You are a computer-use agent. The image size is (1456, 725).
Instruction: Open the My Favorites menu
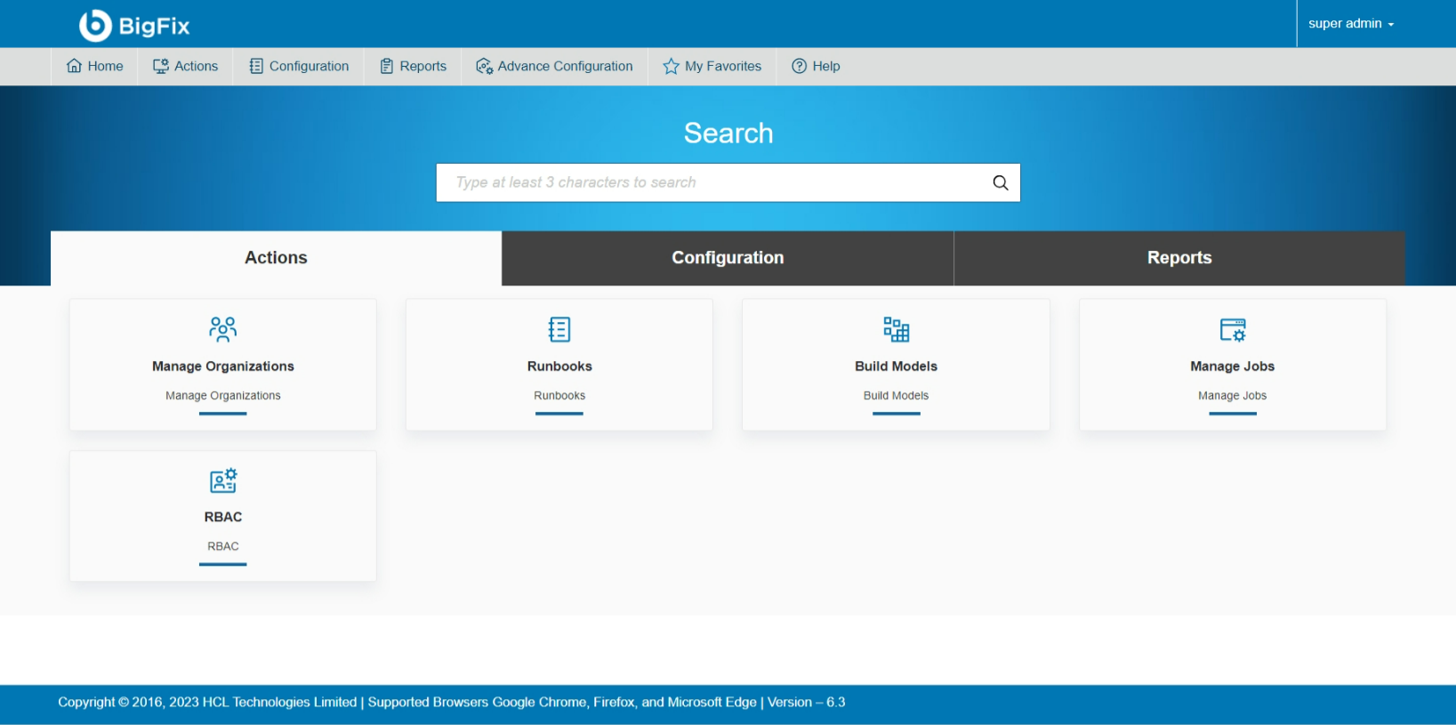(712, 66)
